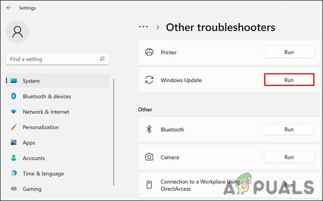Click the Windows Update sync icon
Screen dimensions: 323x201
[x=149, y=80]
